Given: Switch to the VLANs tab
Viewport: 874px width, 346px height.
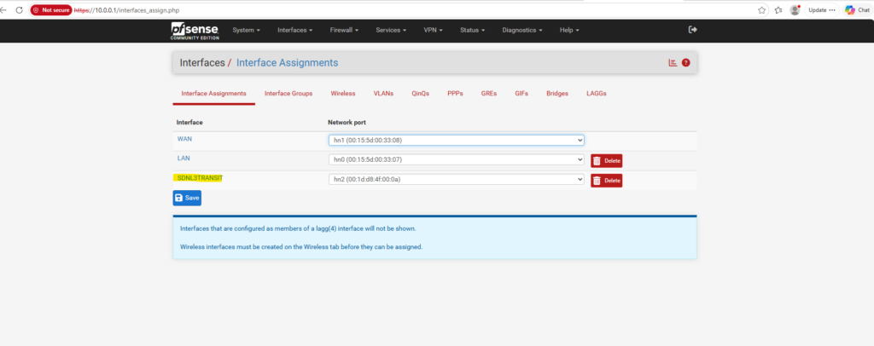Looking at the screenshot, I should click(x=383, y=94).
